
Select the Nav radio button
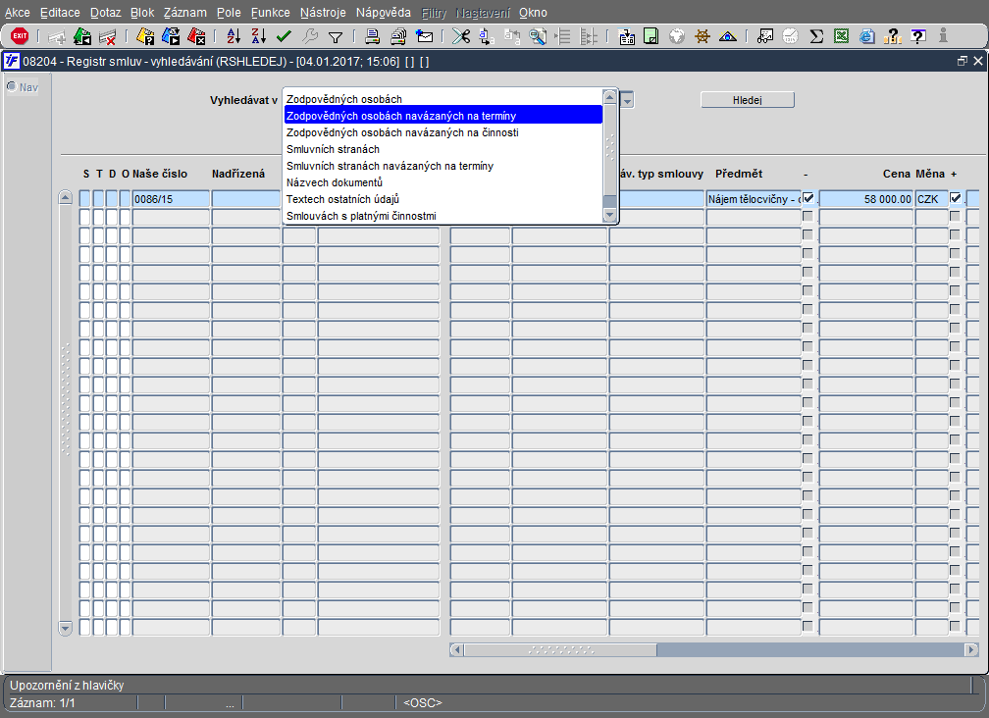click(x=12, y=86)
